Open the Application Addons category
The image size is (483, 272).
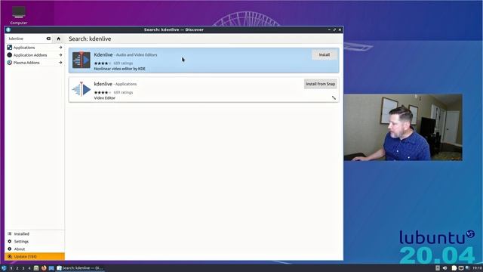[x=35, y=55]
